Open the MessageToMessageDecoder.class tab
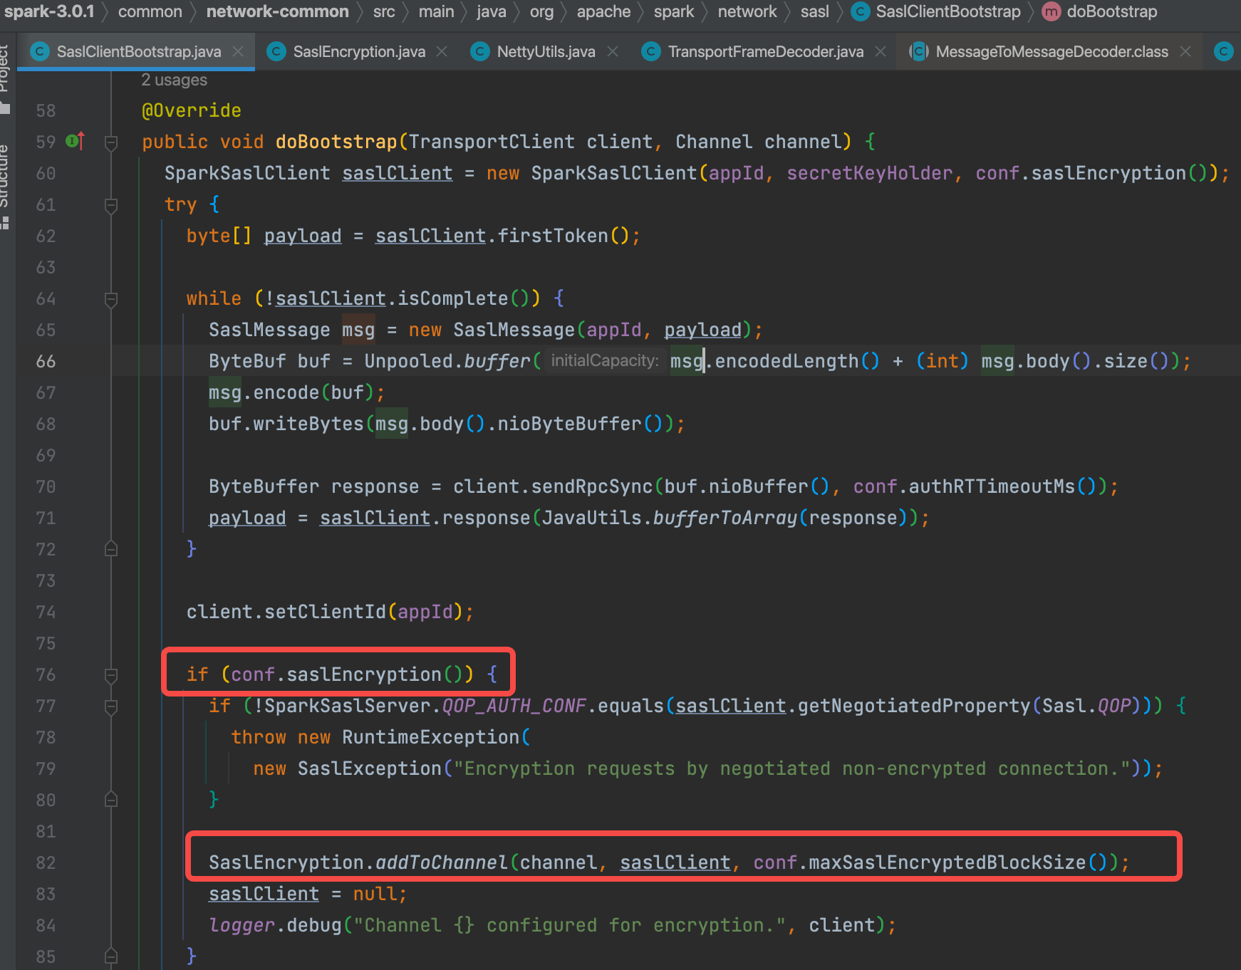The width and height of the screenshot is (1241, 970). point(1052,51)
